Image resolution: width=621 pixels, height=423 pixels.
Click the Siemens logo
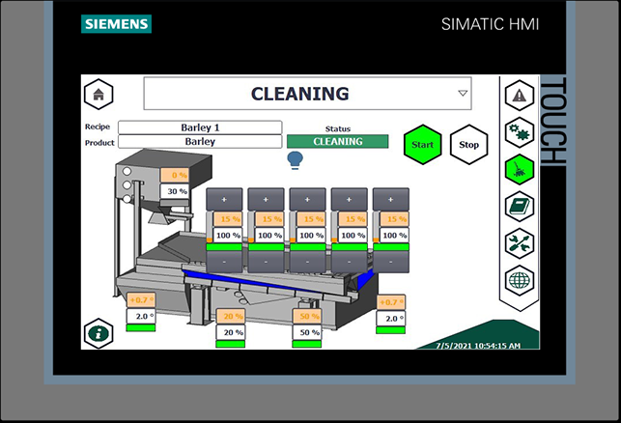(x=117, y=24)
